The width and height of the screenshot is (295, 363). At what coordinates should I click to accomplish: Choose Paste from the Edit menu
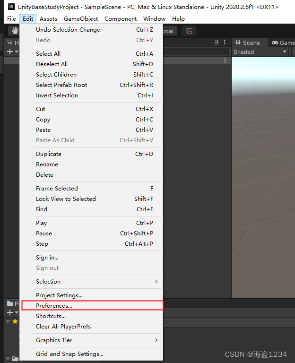pyautogui.click(x=92, y=130)
